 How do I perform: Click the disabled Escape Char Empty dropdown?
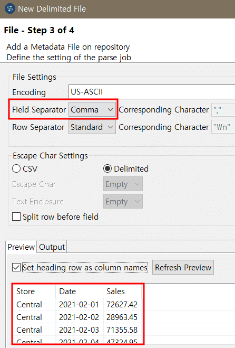coord(123,184)
